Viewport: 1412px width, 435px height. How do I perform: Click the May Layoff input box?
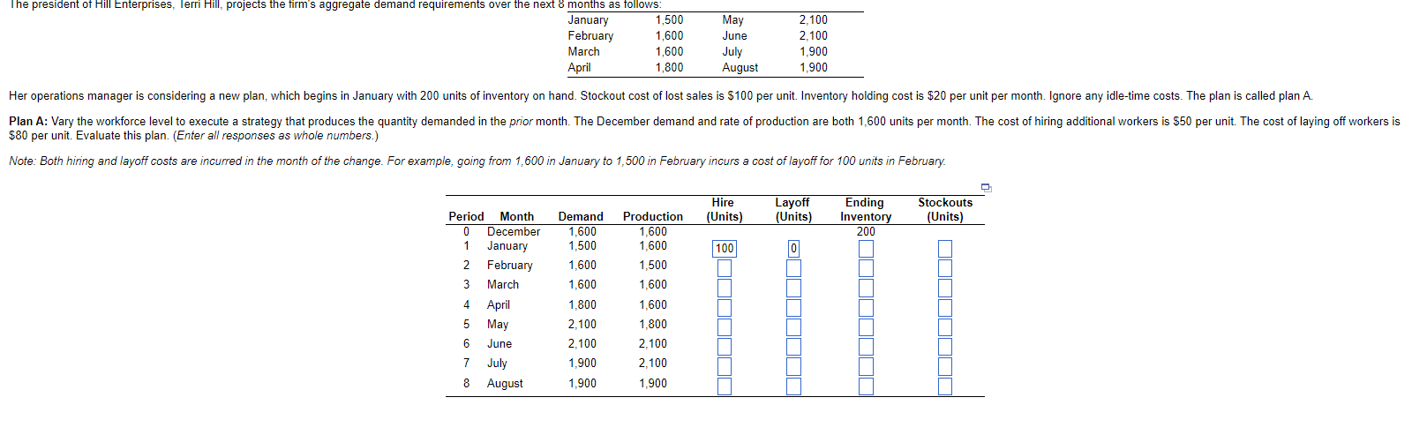tap(793, 327)
